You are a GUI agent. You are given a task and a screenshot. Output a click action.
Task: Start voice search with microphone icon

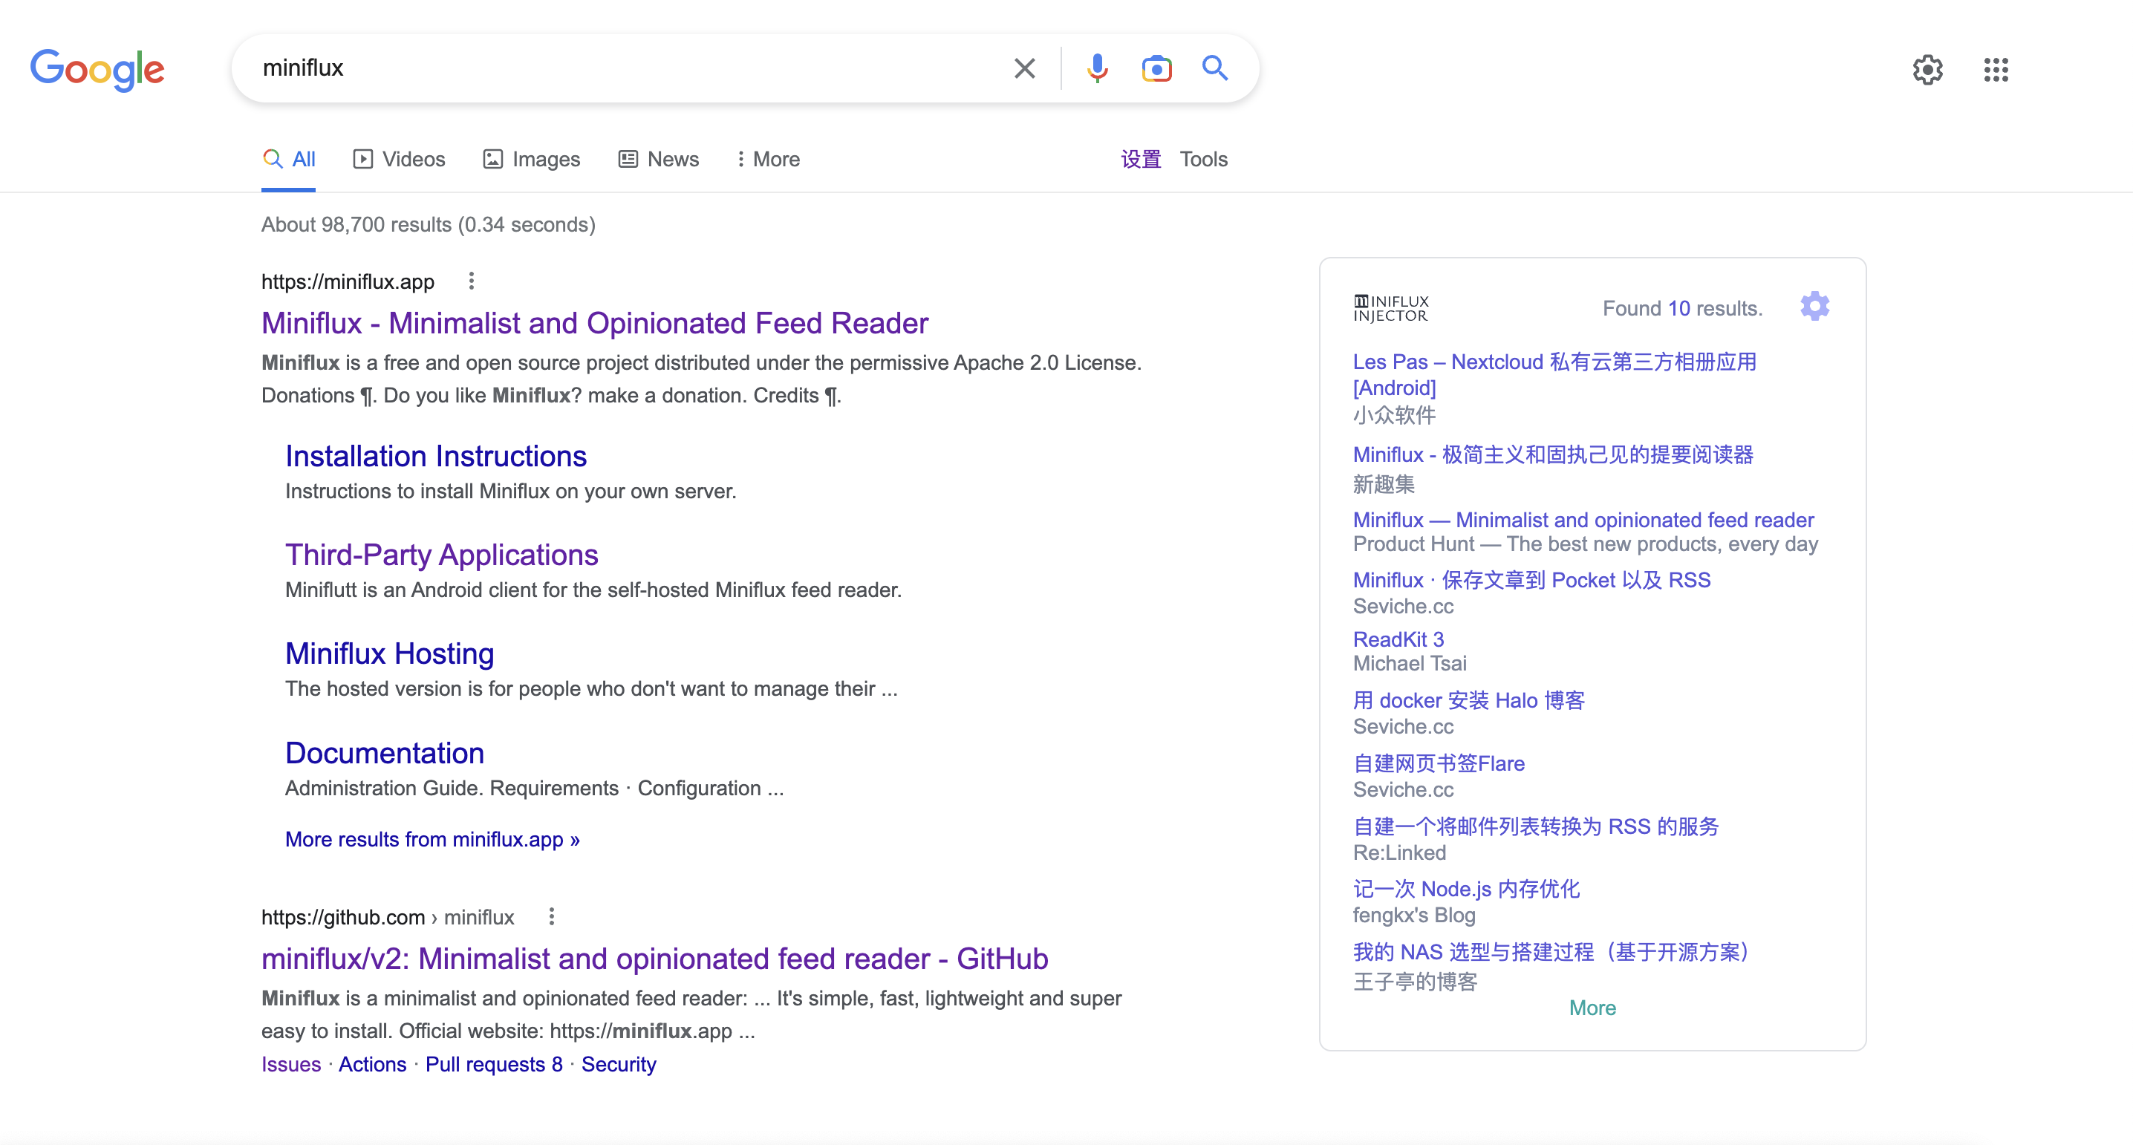[x=1097, y=69]
